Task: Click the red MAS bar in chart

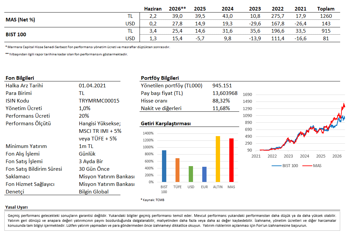Action: click(x=231, y=160)
